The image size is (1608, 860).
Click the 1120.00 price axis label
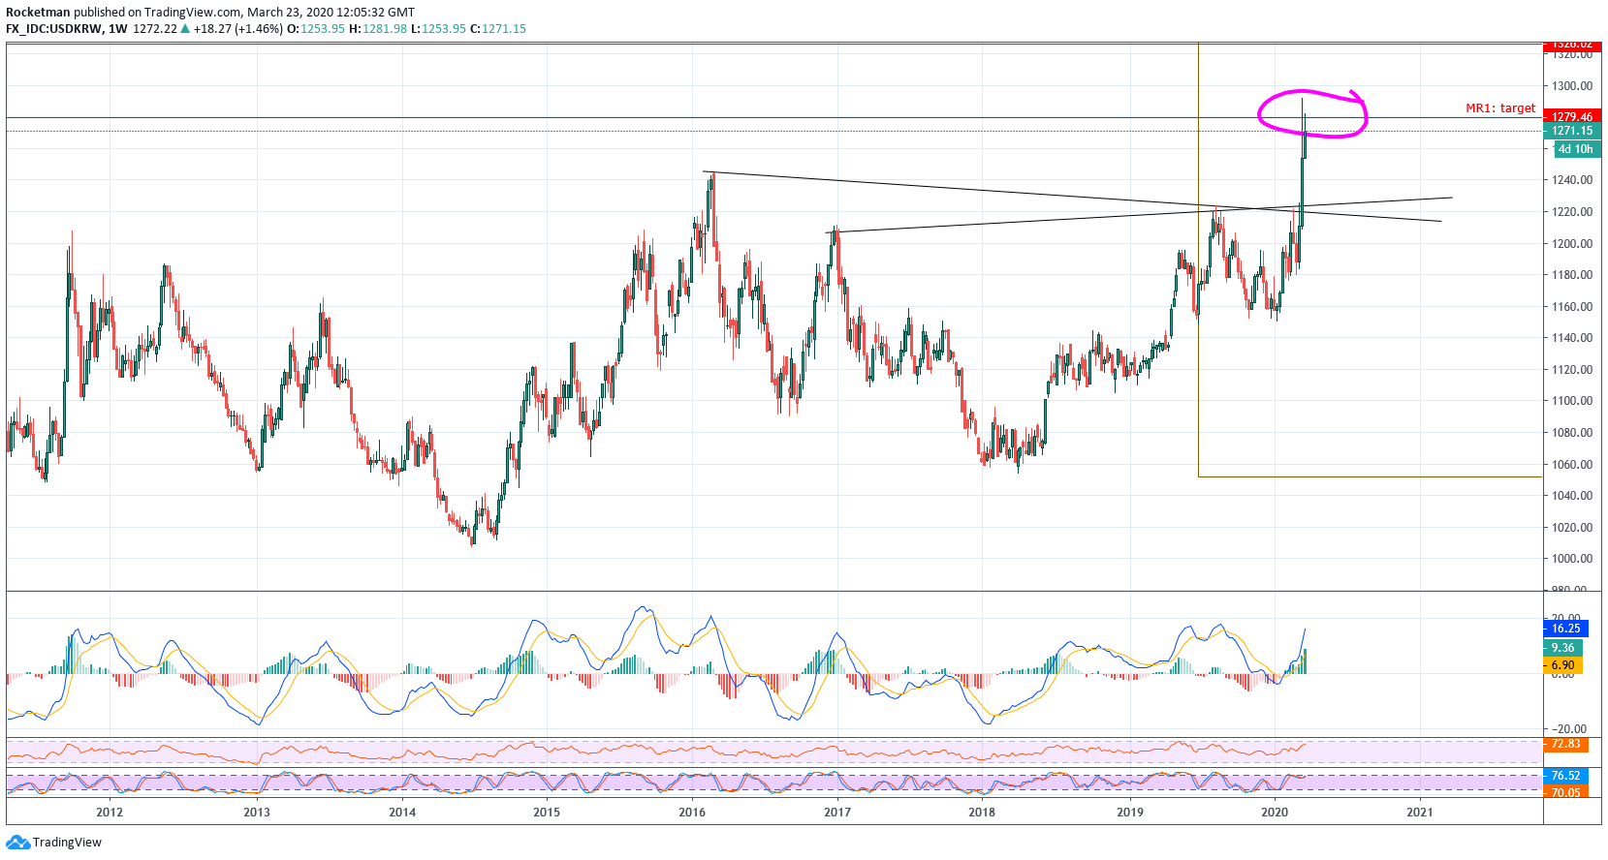pyautogui.click(x=1572, y=370)
